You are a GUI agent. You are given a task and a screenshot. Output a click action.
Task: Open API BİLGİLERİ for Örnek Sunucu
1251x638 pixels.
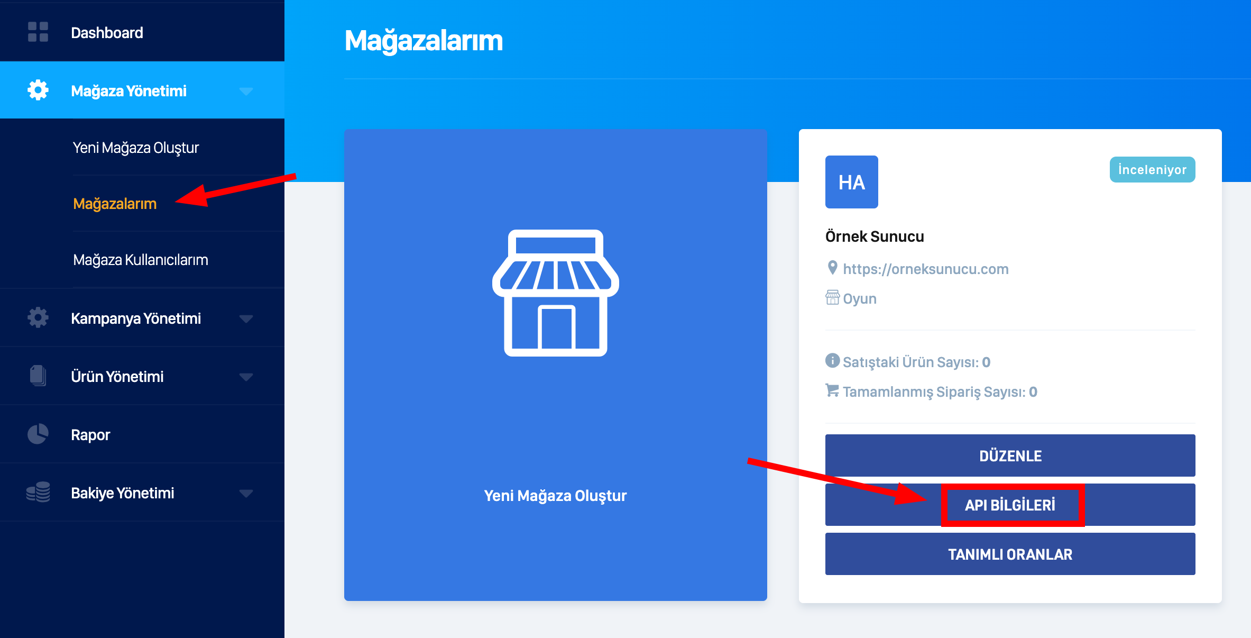click(1010, 505)
